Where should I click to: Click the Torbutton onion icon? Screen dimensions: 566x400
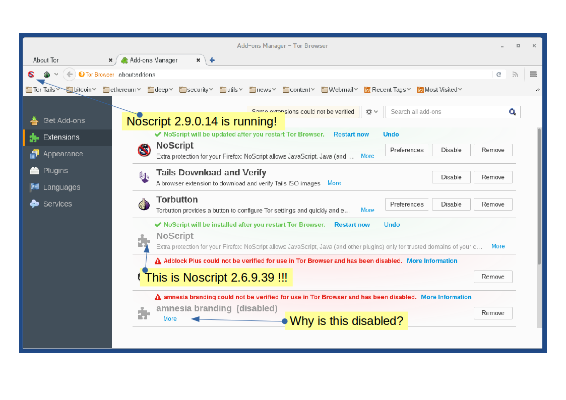46,74
